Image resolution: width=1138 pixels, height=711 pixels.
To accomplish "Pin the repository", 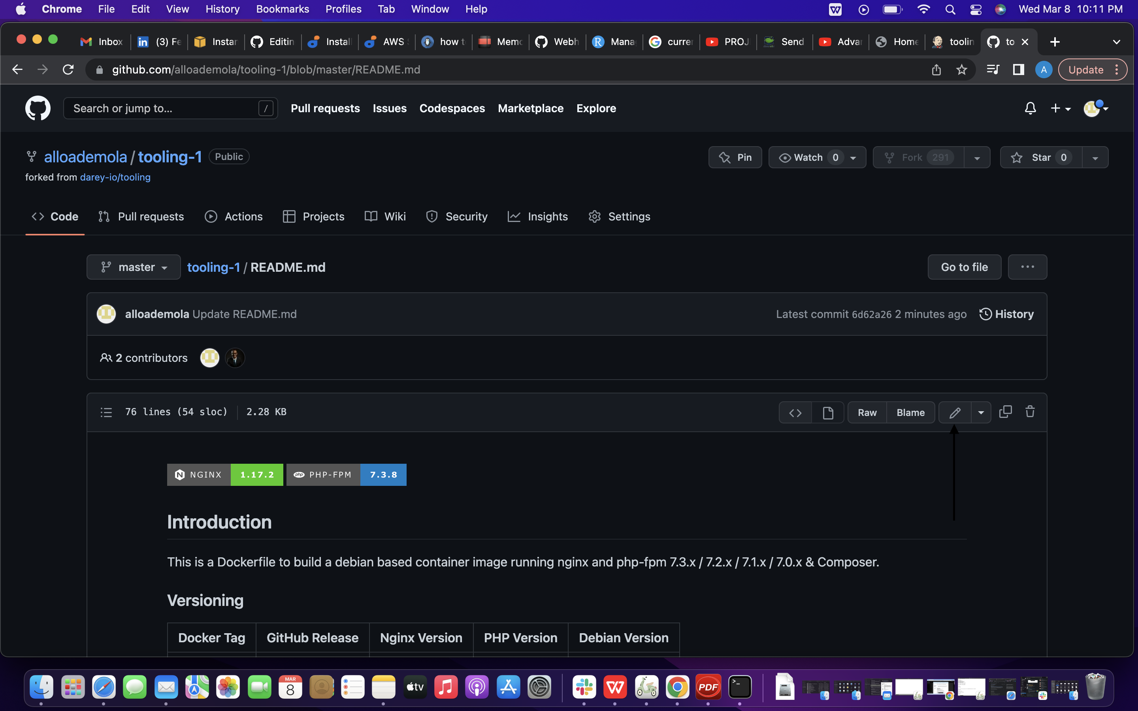I will (735, 157).
